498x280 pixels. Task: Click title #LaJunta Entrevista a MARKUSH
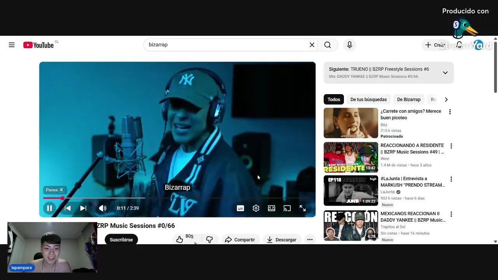(x=413, y=182)
